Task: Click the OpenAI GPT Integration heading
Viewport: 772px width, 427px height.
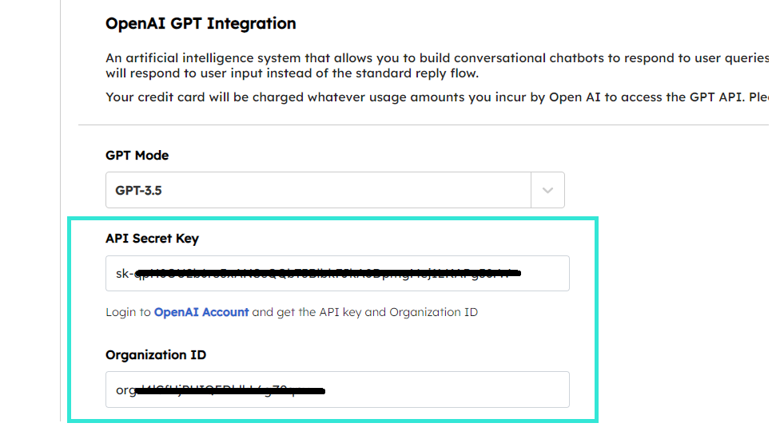Action: point(201,24)
